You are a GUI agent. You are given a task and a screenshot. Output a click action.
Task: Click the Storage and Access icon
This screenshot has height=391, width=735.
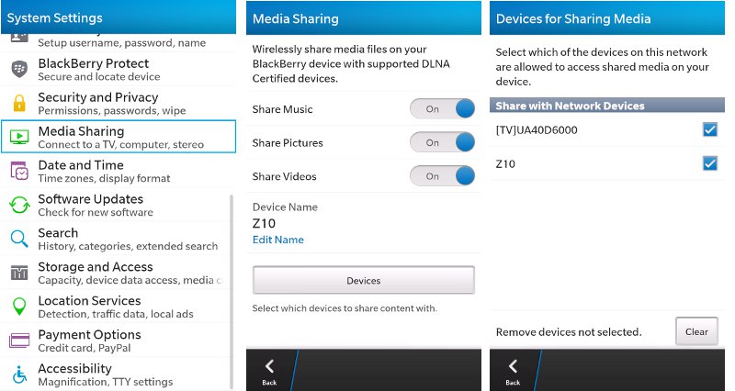point(19,273)
